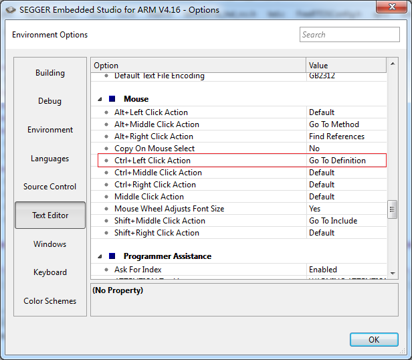The height and width of the screenshot is (360, 412).
Task: Select the Alt+Middle Click Action row
Action: tap(239, 124)
